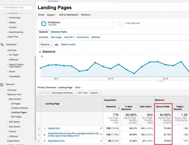This screenshot has width=189, height=145.
Task: Select the Site Usage sub-tab
Action: [x=56, y=37]
